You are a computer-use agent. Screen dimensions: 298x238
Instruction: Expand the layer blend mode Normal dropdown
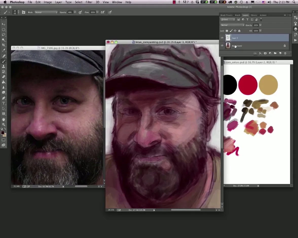coord(232,25)
